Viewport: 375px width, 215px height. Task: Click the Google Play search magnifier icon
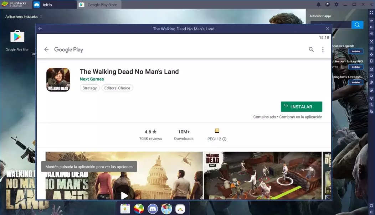click(x=311, y=49)
